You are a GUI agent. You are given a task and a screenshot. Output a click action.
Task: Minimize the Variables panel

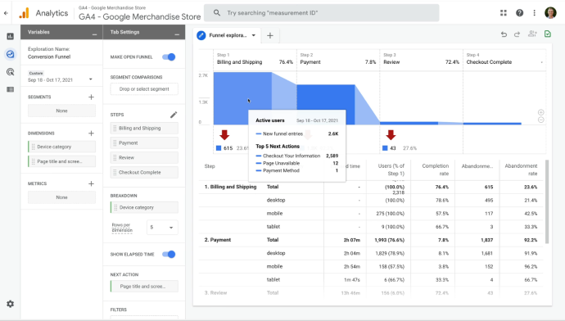click(94, 34)
